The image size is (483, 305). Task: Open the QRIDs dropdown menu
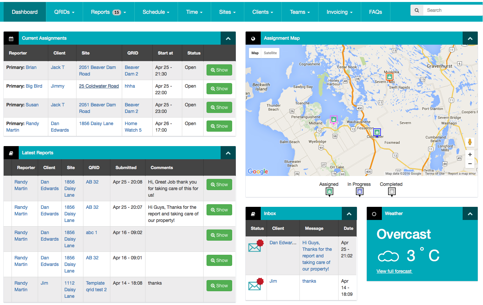(64, 12)
